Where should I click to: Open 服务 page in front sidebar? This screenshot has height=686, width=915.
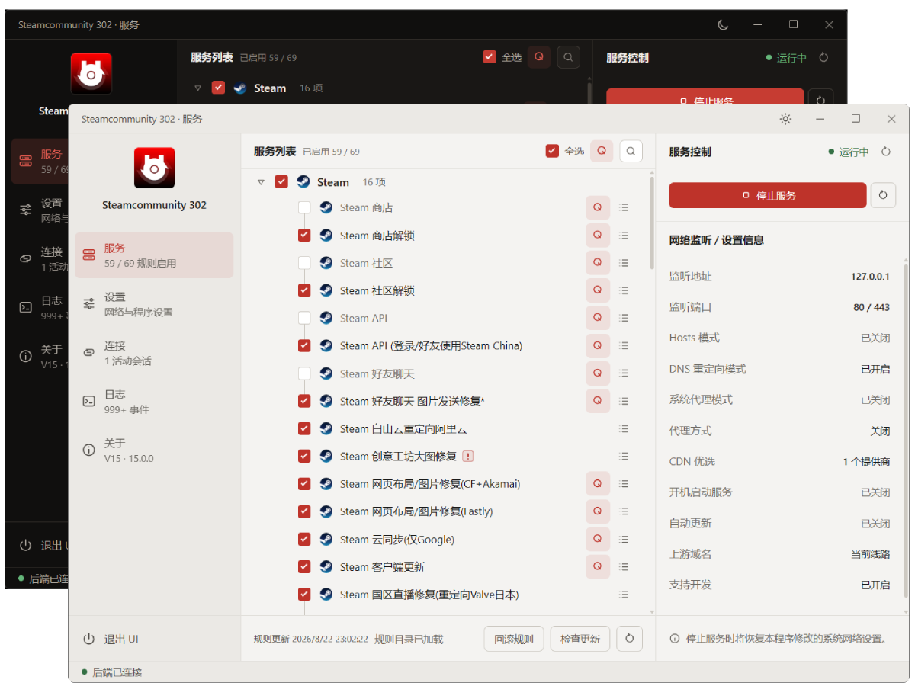[154, 255]
